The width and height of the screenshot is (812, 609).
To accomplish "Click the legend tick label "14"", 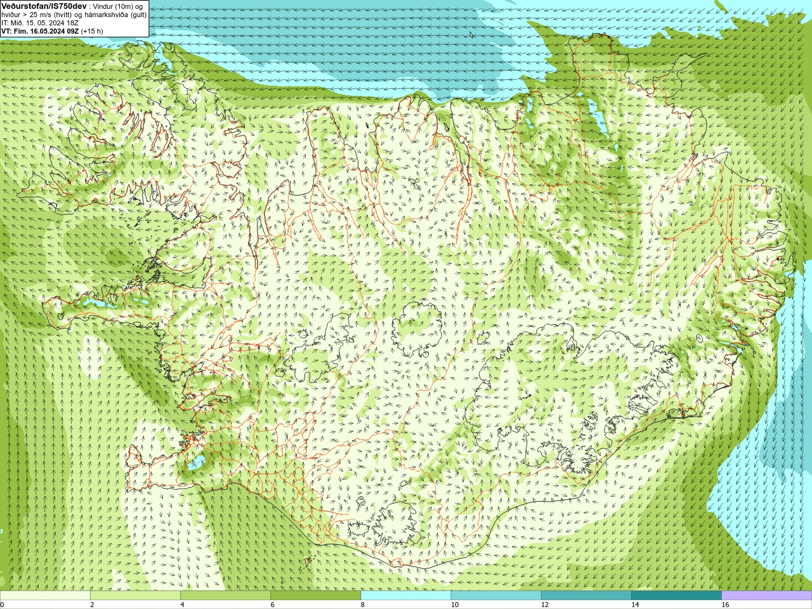I will (x=634, y=605).
